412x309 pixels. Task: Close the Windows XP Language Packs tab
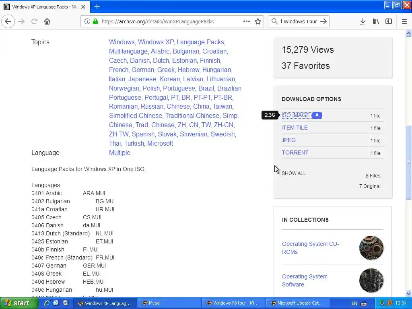click(x=83, y=7)
